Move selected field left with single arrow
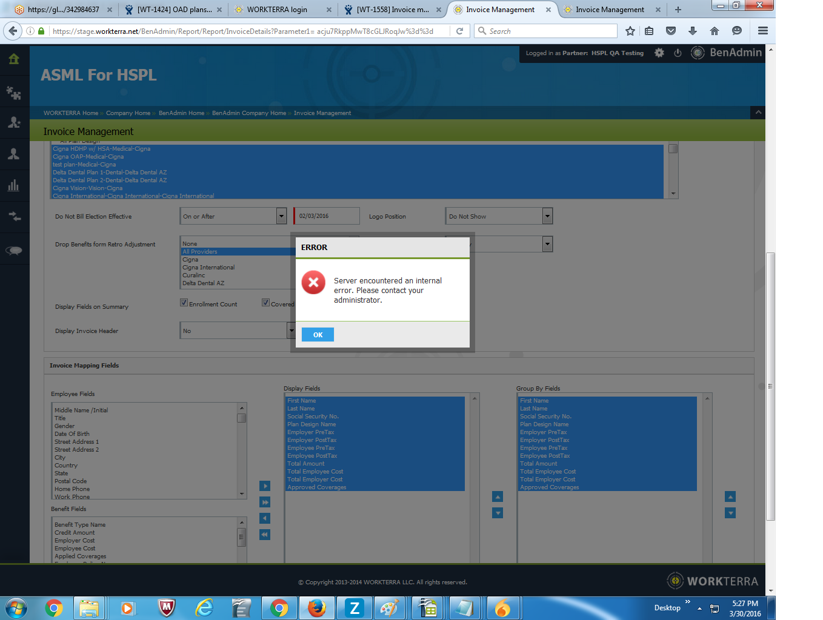Viewport: 823px width, 620px height. point(265,518)
